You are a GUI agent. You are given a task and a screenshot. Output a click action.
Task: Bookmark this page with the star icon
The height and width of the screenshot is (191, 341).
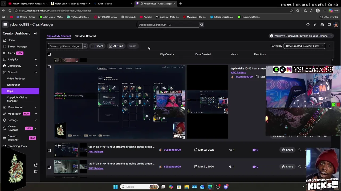[x=291, y=11]
